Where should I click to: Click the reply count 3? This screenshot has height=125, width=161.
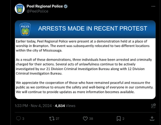click(x=23, y=118)
